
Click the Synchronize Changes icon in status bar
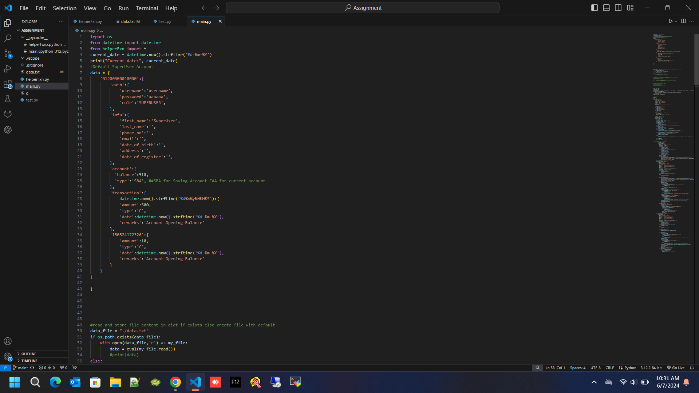coord(32,368)
